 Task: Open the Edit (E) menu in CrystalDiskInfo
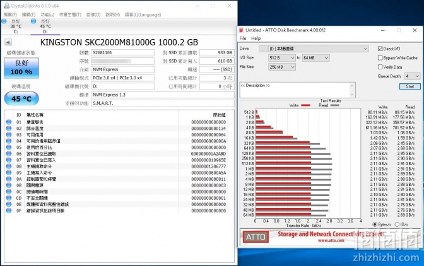(28, 14)
